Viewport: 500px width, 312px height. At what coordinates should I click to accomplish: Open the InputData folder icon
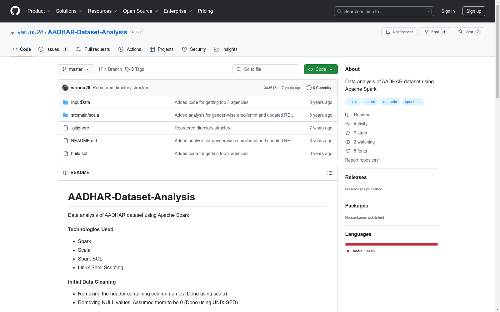[66, 102]
